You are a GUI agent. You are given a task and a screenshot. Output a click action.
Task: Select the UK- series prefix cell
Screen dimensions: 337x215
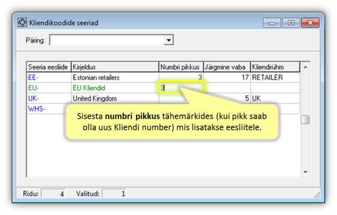pos(49,98)
